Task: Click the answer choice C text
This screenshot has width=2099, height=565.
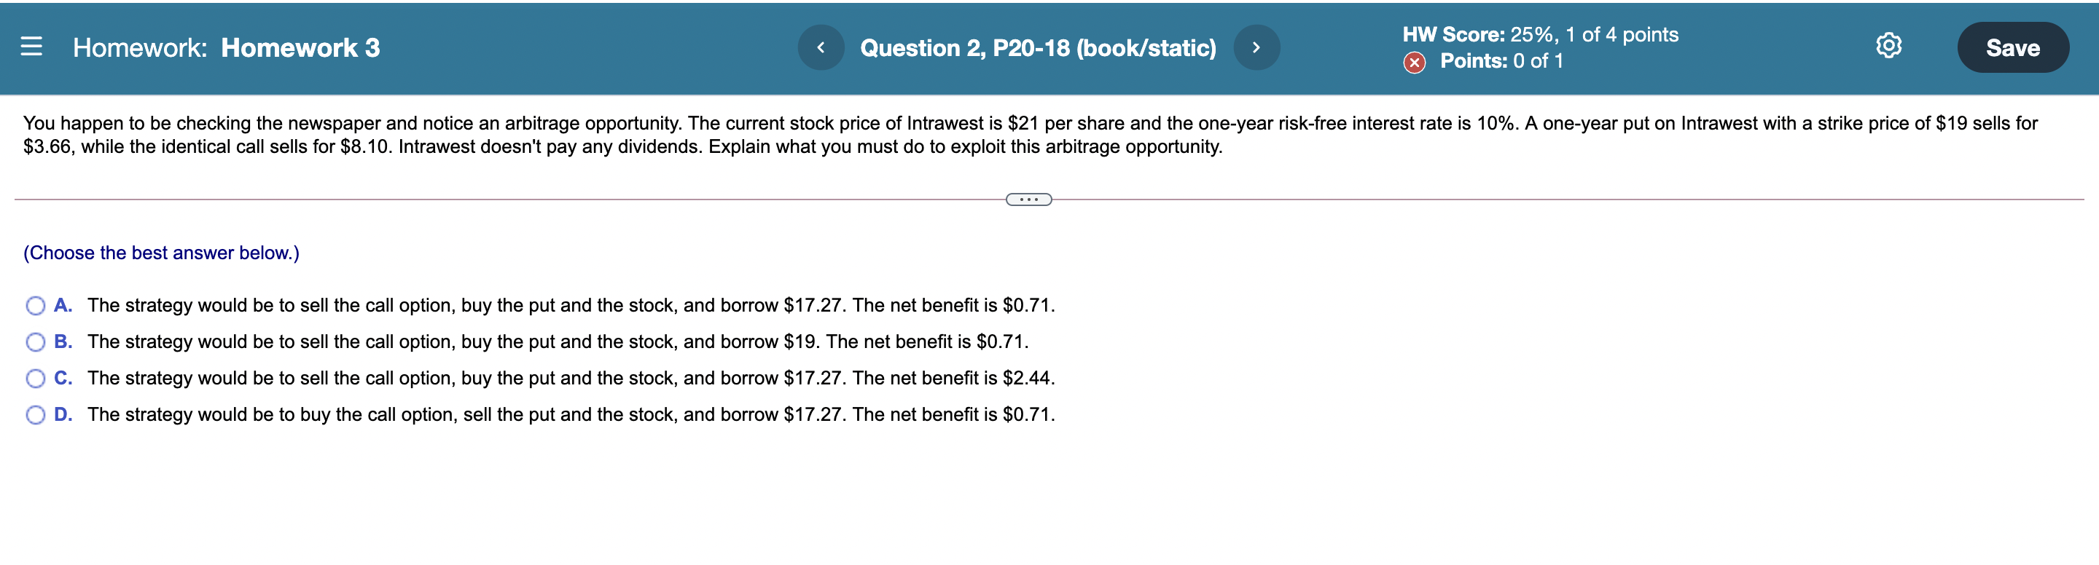Action: click(x=571, y=378)
